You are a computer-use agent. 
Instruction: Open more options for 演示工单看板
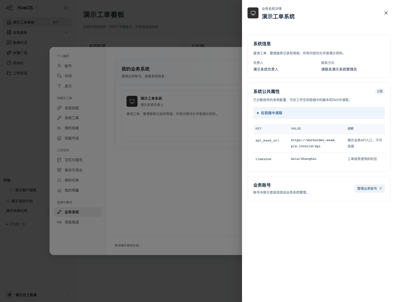64,22
